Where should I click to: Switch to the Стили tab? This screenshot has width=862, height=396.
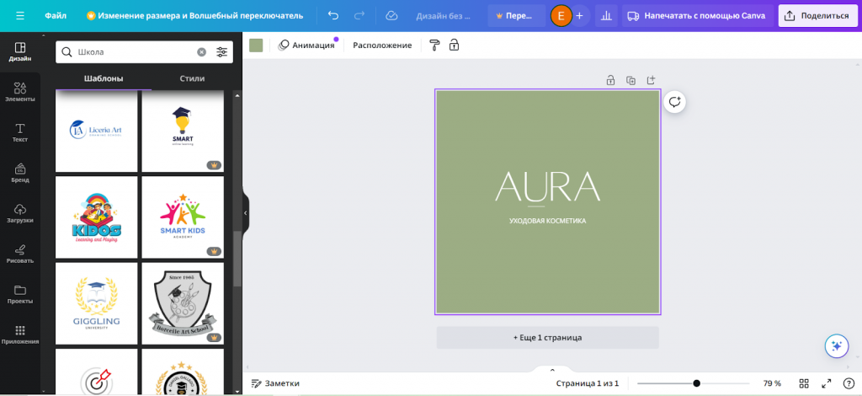(x=193, y=78)
